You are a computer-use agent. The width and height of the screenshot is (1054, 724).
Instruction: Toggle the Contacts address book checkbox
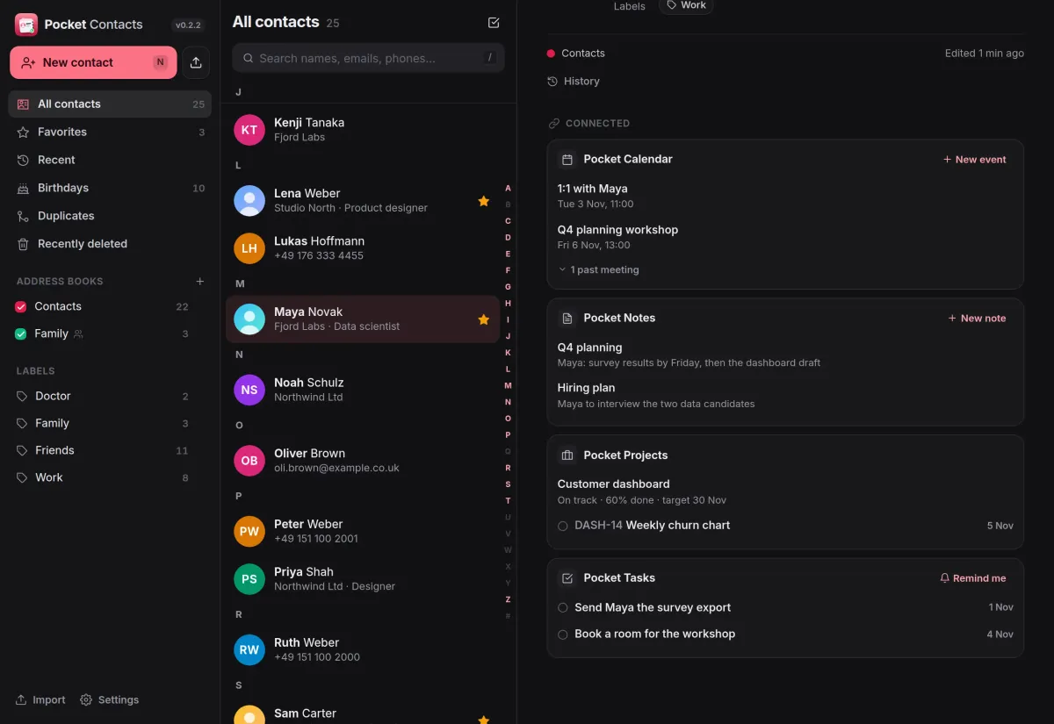click(21, 307)
